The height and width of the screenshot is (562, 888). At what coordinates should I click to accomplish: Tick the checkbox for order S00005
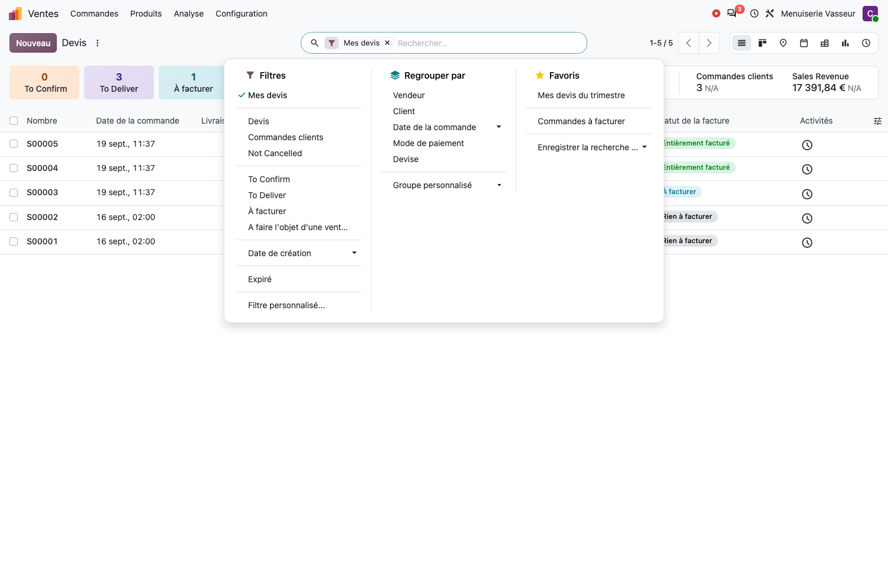pos(14,144)
